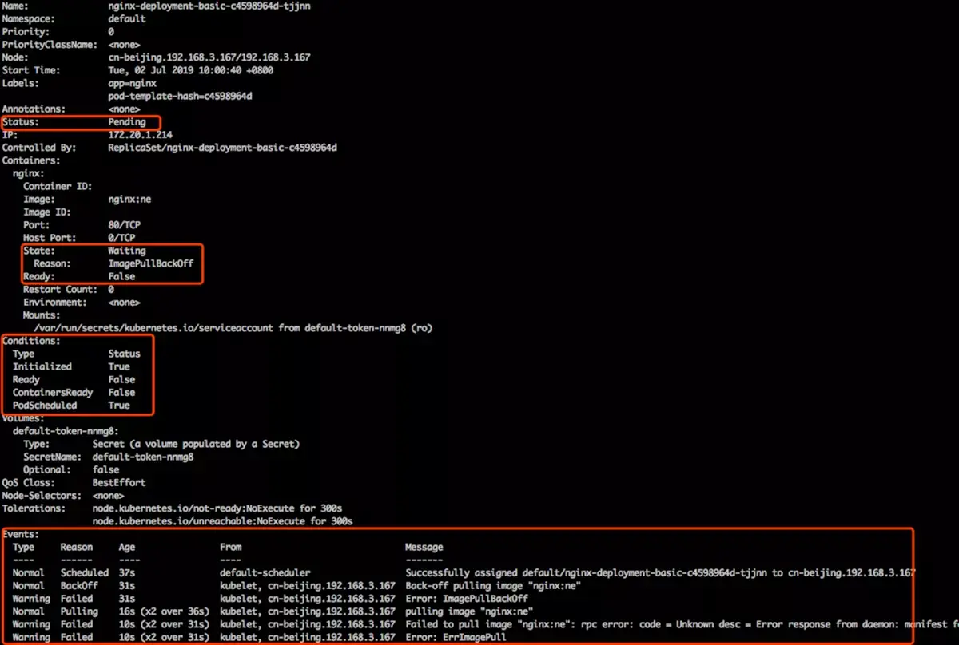Click the volume heading "default-token-nnmg8:"
The width and height of the screenshot is (959, 645).
point(66,431)
